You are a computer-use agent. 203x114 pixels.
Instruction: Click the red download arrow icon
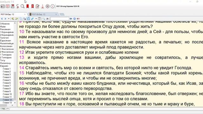coord(43,6)
